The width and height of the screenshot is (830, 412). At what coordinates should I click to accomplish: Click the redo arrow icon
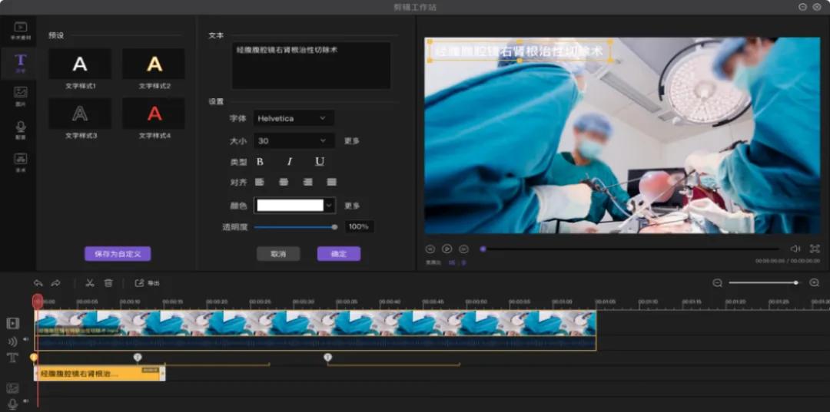[56, 283]
